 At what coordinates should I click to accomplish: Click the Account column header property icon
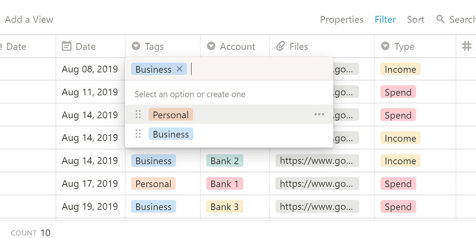coord(211,46)
